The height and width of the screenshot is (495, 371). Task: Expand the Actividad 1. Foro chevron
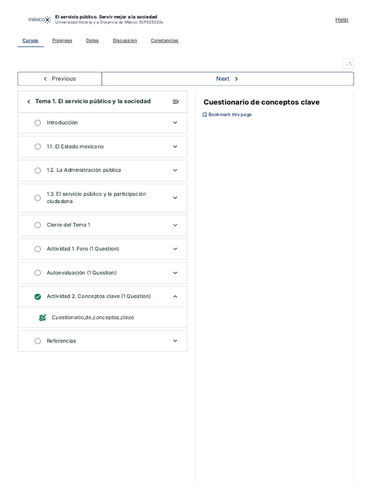pyautogui.click(x=175, y=249)
